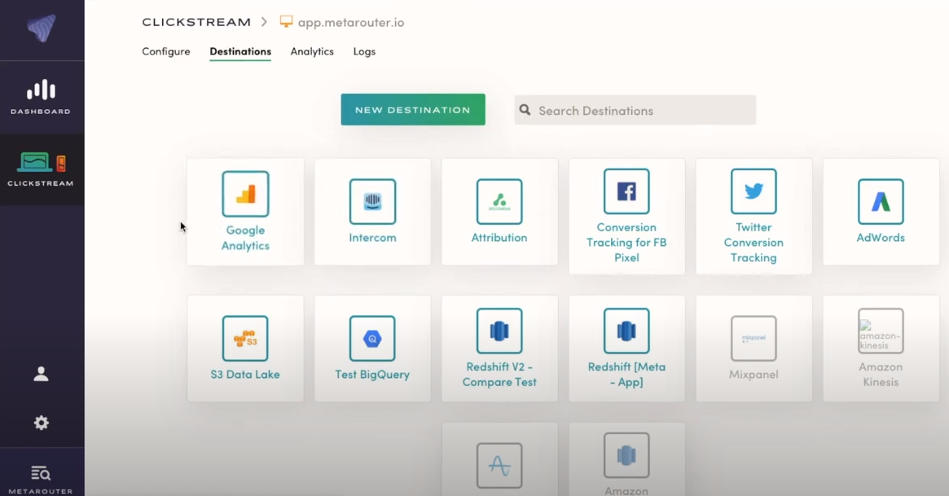Open the settings gear in the sidebar
The width and height of the screenshot is (949, 496).
click(42, 422)
